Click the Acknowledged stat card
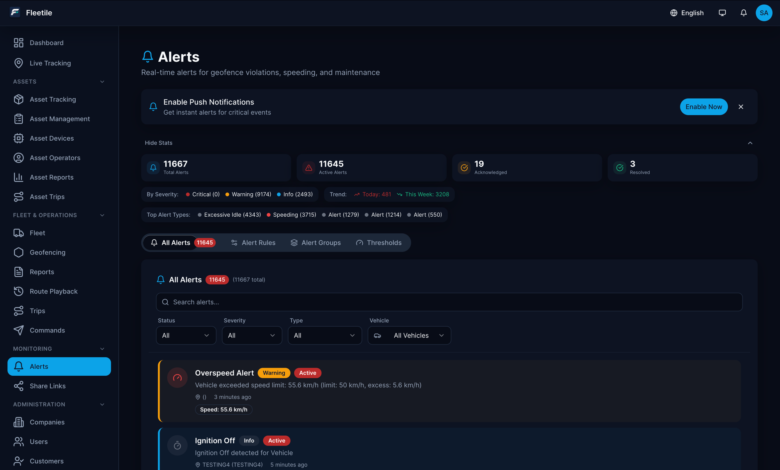780x470 pixels. [527, 168]
